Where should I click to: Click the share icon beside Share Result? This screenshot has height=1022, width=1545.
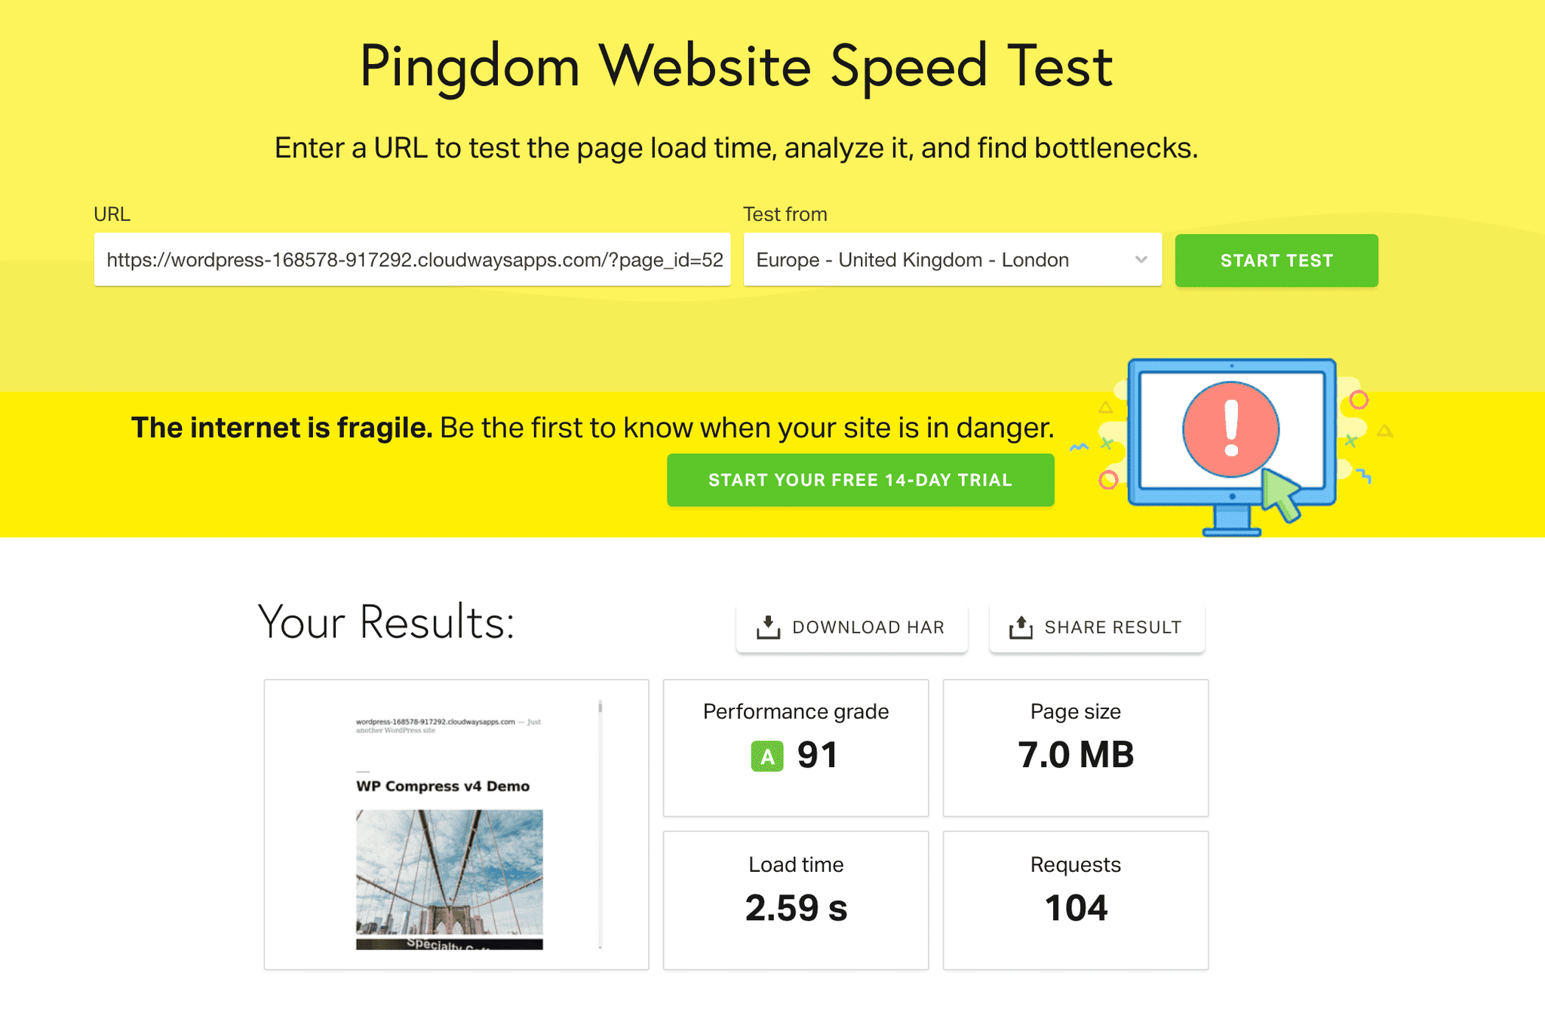[x=1021, y=627]
